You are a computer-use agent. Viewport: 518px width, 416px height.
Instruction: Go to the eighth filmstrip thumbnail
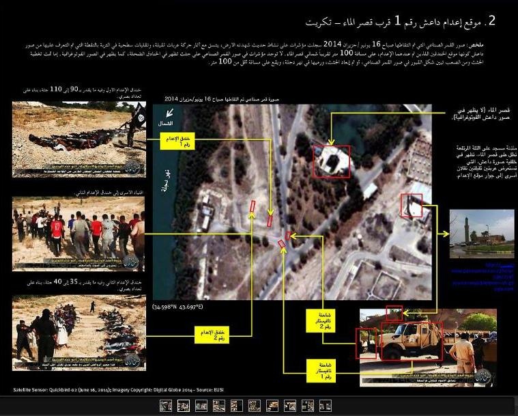click(x=289, y=405)
